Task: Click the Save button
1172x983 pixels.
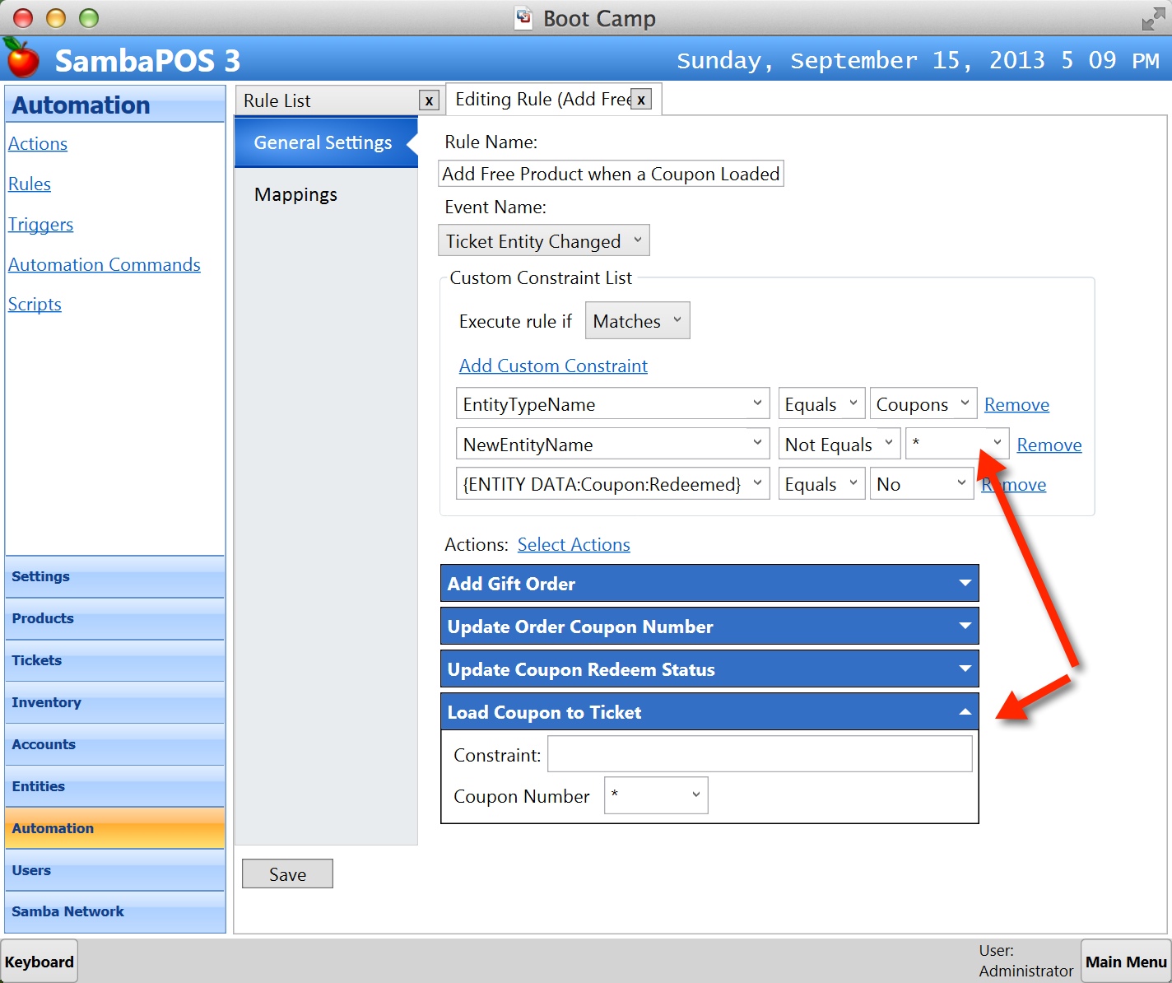Action: point(287,874)
